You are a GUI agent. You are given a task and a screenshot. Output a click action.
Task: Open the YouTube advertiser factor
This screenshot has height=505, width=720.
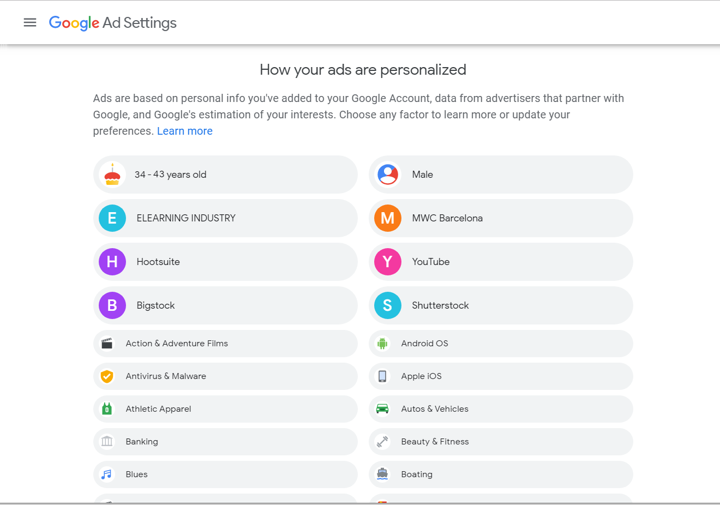click(x=501, y=262)
